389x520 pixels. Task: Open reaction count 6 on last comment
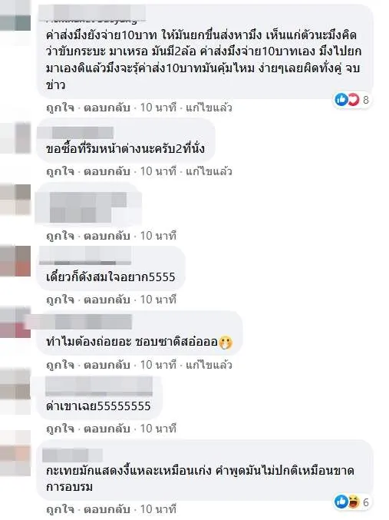tap(366, 502)
